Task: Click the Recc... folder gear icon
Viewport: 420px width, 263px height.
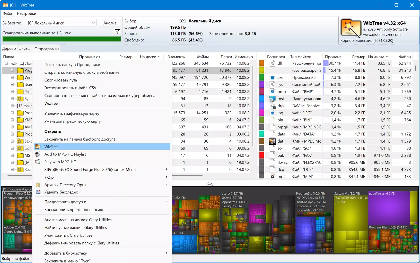Action: point(20,169)
